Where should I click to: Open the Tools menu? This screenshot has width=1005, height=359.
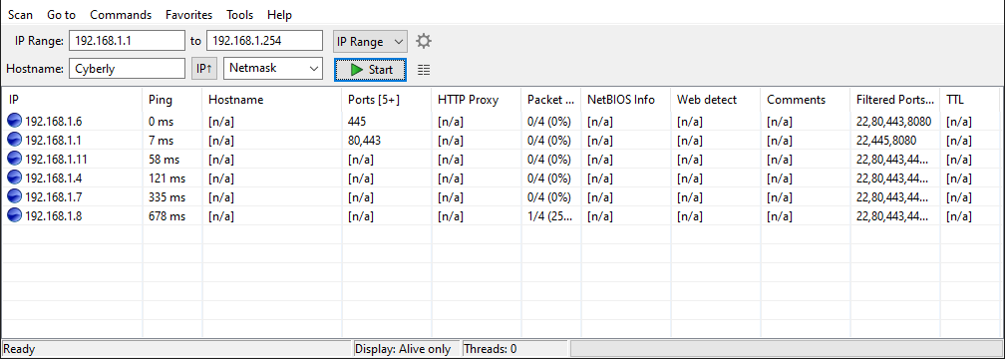(x=239, y=15)
